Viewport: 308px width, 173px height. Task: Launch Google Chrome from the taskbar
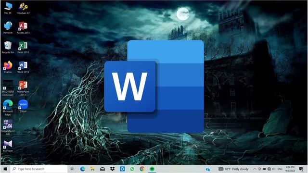(142, 169)
